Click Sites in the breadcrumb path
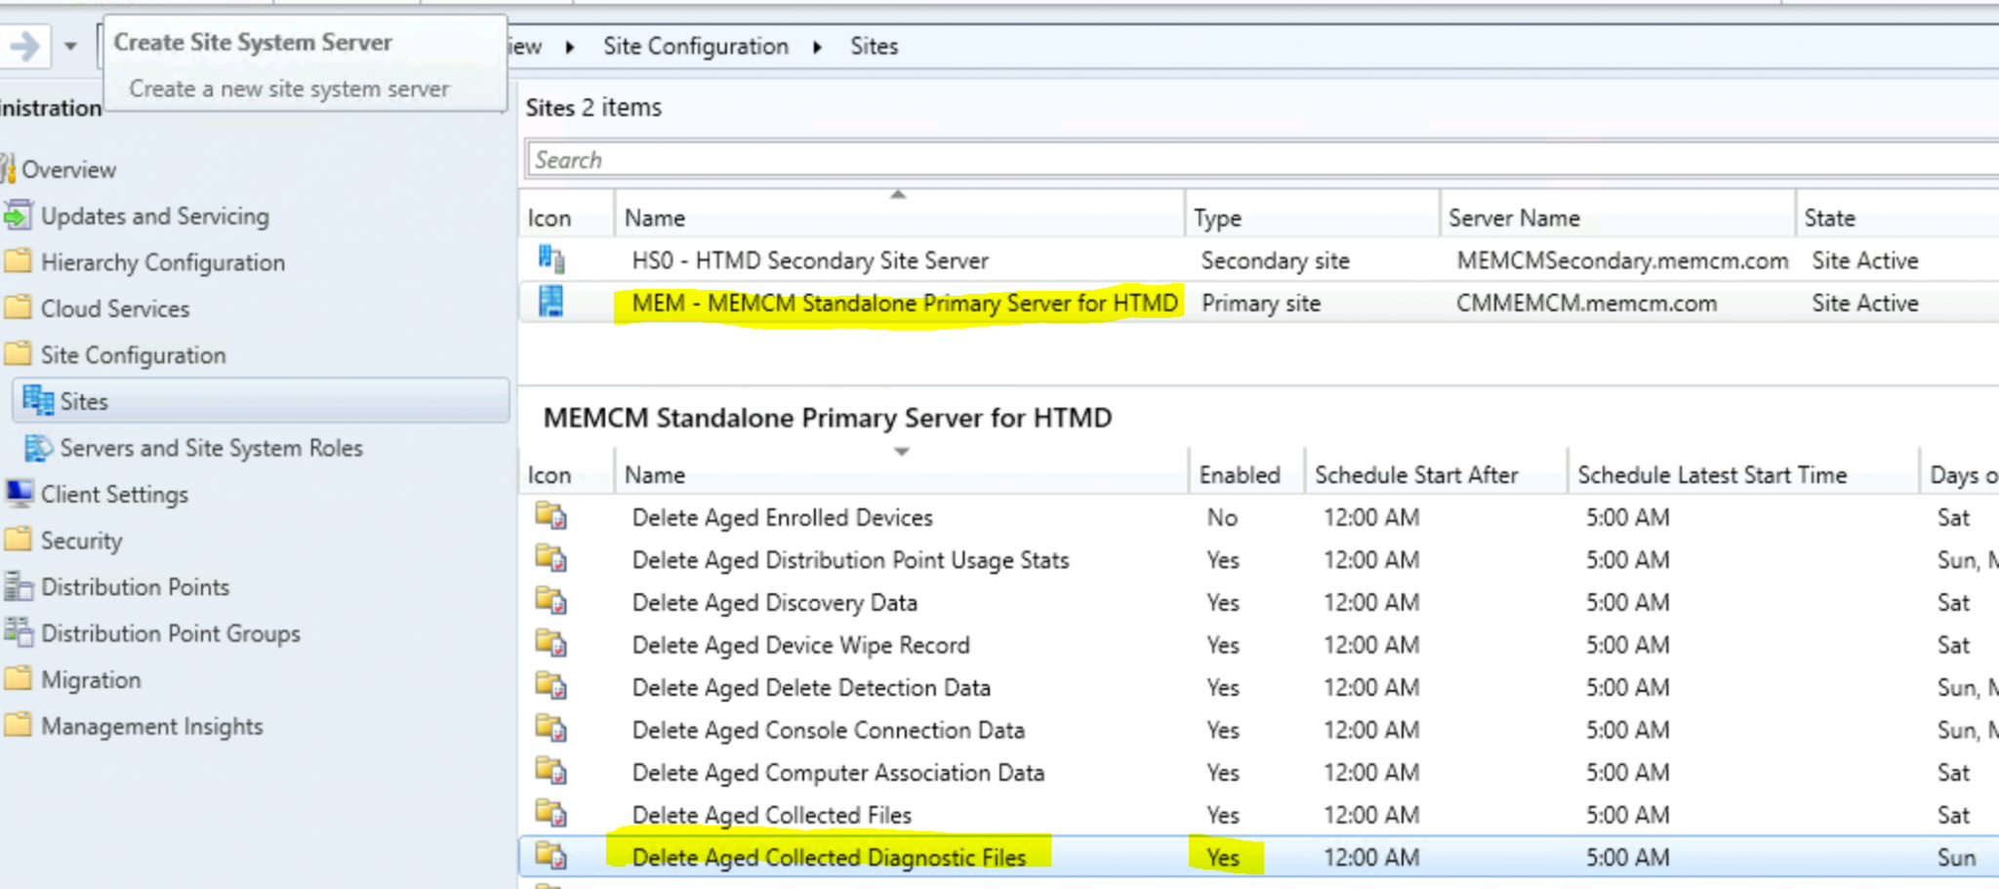The height and width of the screenshot is (889, 1999). tap(874, 46)
